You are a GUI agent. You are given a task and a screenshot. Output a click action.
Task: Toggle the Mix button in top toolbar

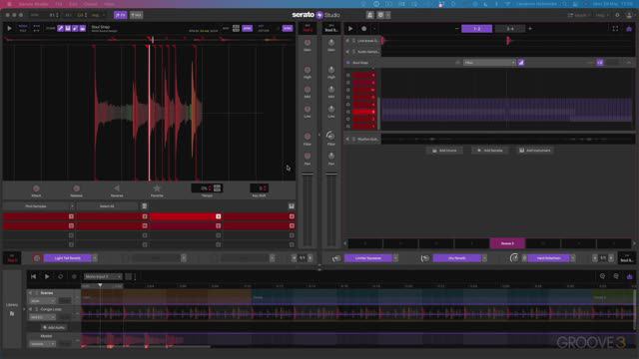137,15
